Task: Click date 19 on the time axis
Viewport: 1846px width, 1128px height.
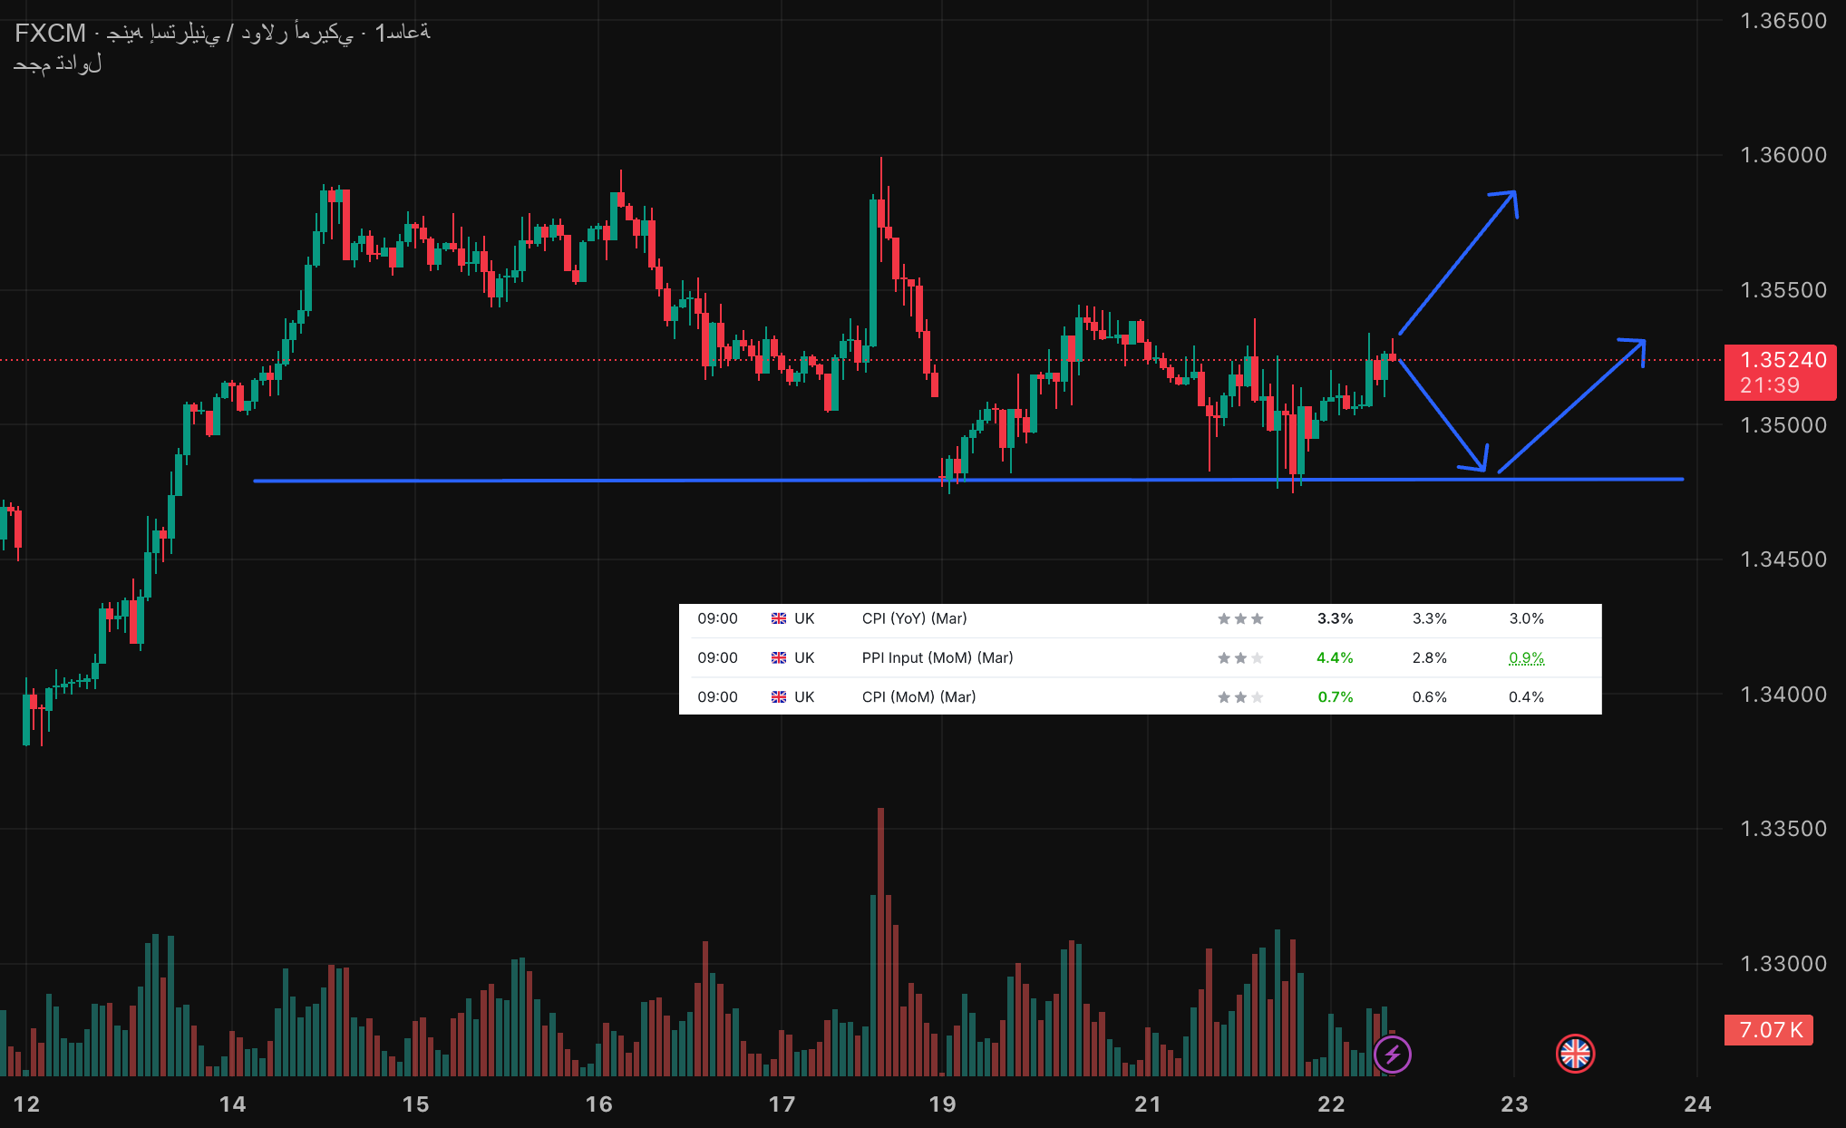Action: 942,1104
